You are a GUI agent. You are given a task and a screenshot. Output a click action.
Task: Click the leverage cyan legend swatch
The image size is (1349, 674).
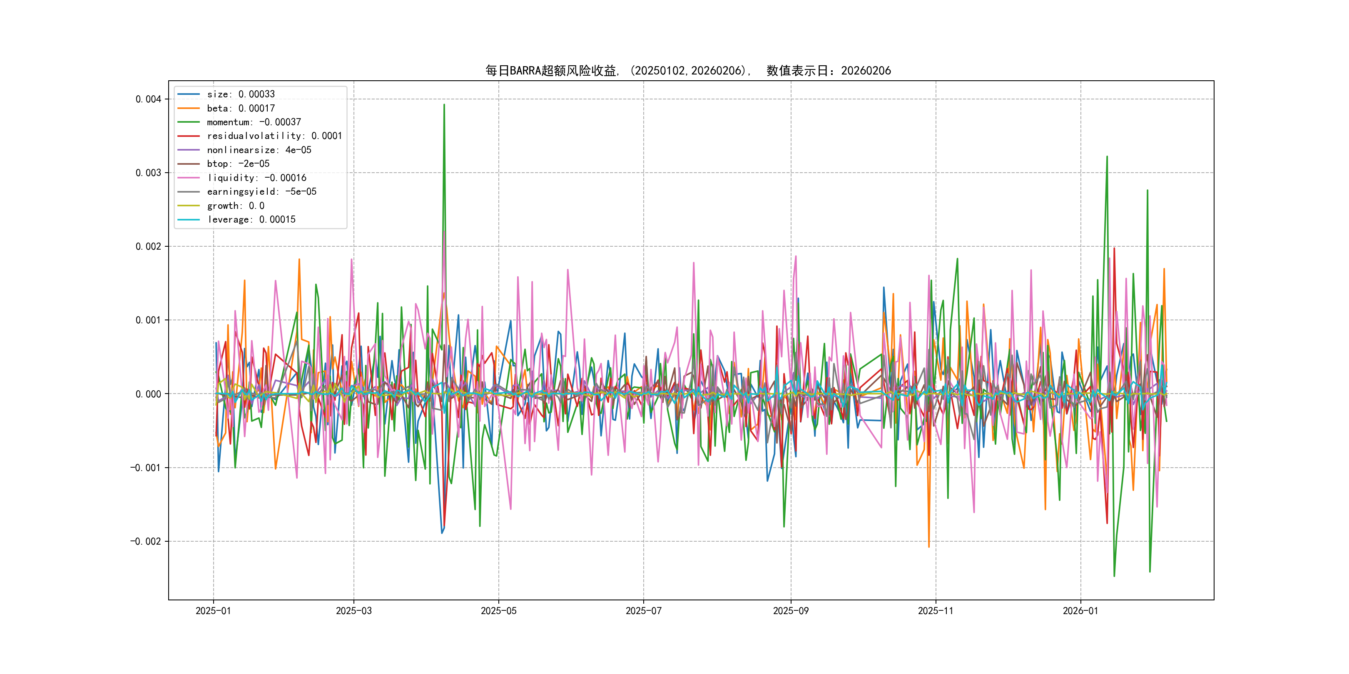[x=189, y=220]
